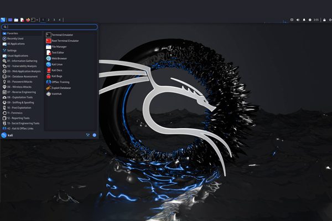Click the lock screen icon in the panel

coord(323,20)
